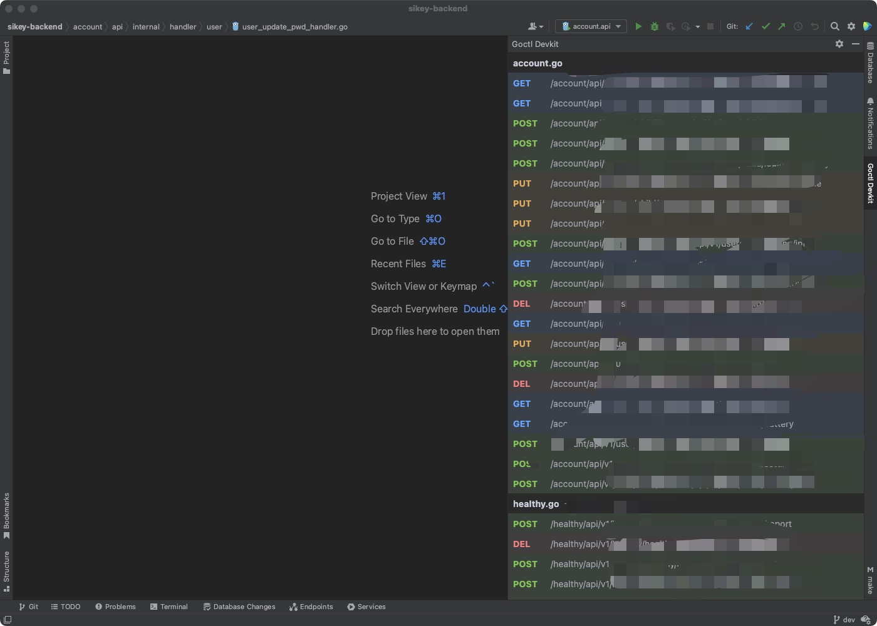Open the TODO tool window
The image size is (877, 626).
pyautogui.click(x=66, y=607)
